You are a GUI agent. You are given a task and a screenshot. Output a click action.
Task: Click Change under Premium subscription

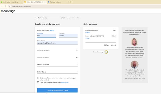click(87, 32)
